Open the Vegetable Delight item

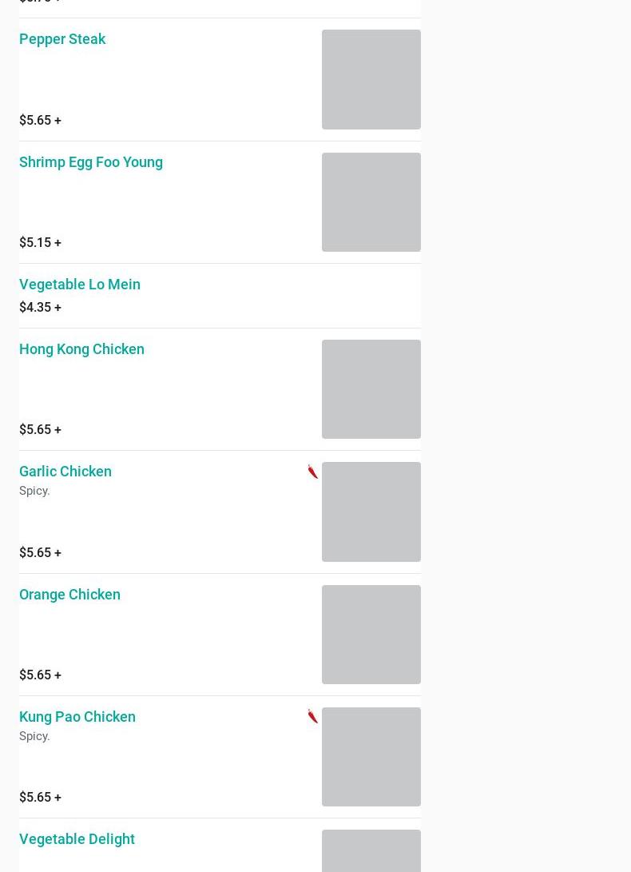[77, 839]
